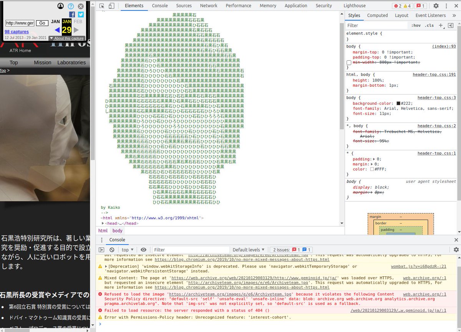This screenshot has width=461, height=332.
Task: Share capture via the Facebook icon
Action: point(72,15)
